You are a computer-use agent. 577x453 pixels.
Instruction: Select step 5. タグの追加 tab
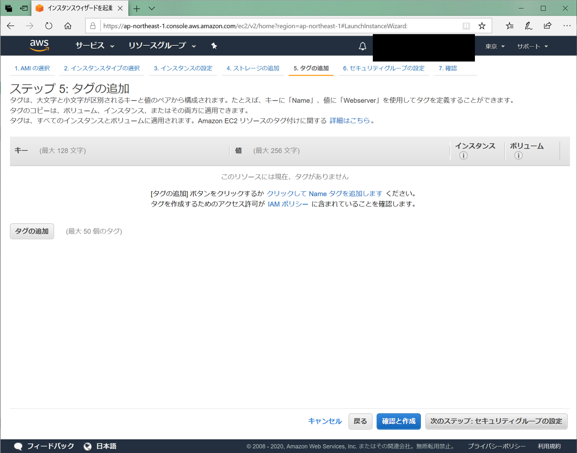coord(311,68)
